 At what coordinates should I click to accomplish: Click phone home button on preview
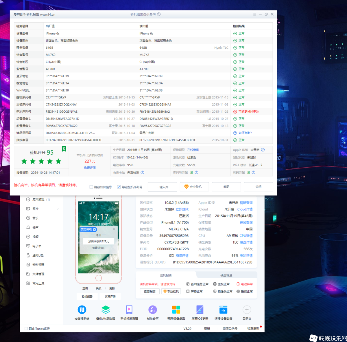pyautogui.click(x=99, y=278)
